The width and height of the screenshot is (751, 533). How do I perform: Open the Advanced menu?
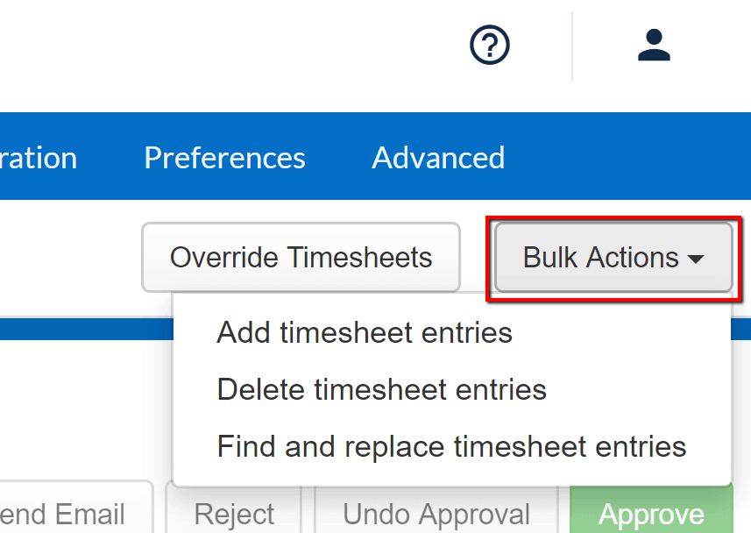(x=437, y=158)
